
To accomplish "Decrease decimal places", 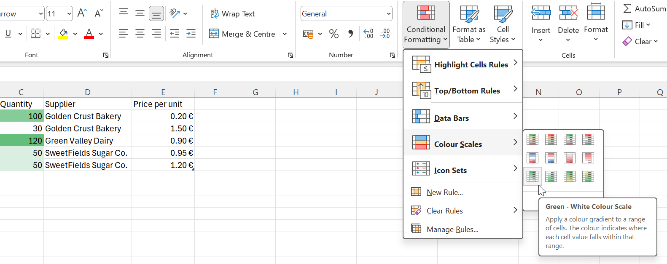I will tap(385, 34).
